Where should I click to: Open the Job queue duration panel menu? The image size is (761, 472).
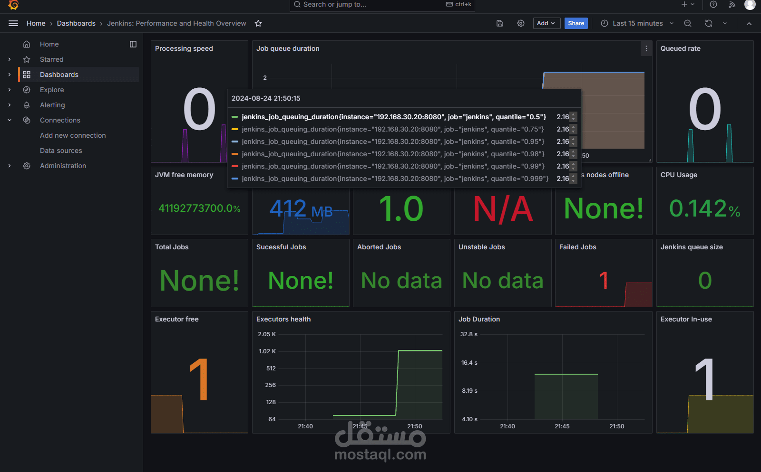(x=646, y=48)
